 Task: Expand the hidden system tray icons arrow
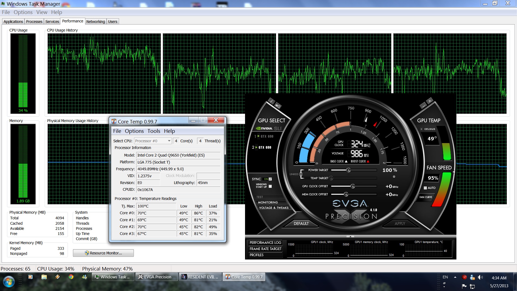[455, 277]
